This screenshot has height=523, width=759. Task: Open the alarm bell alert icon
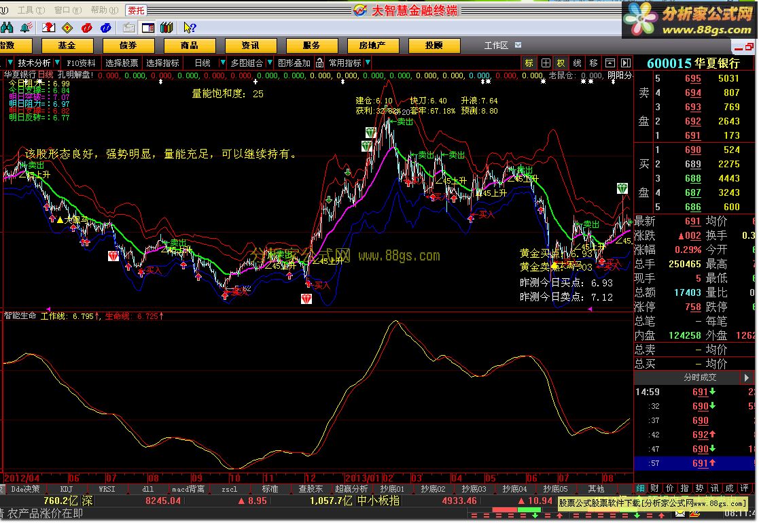26,28
